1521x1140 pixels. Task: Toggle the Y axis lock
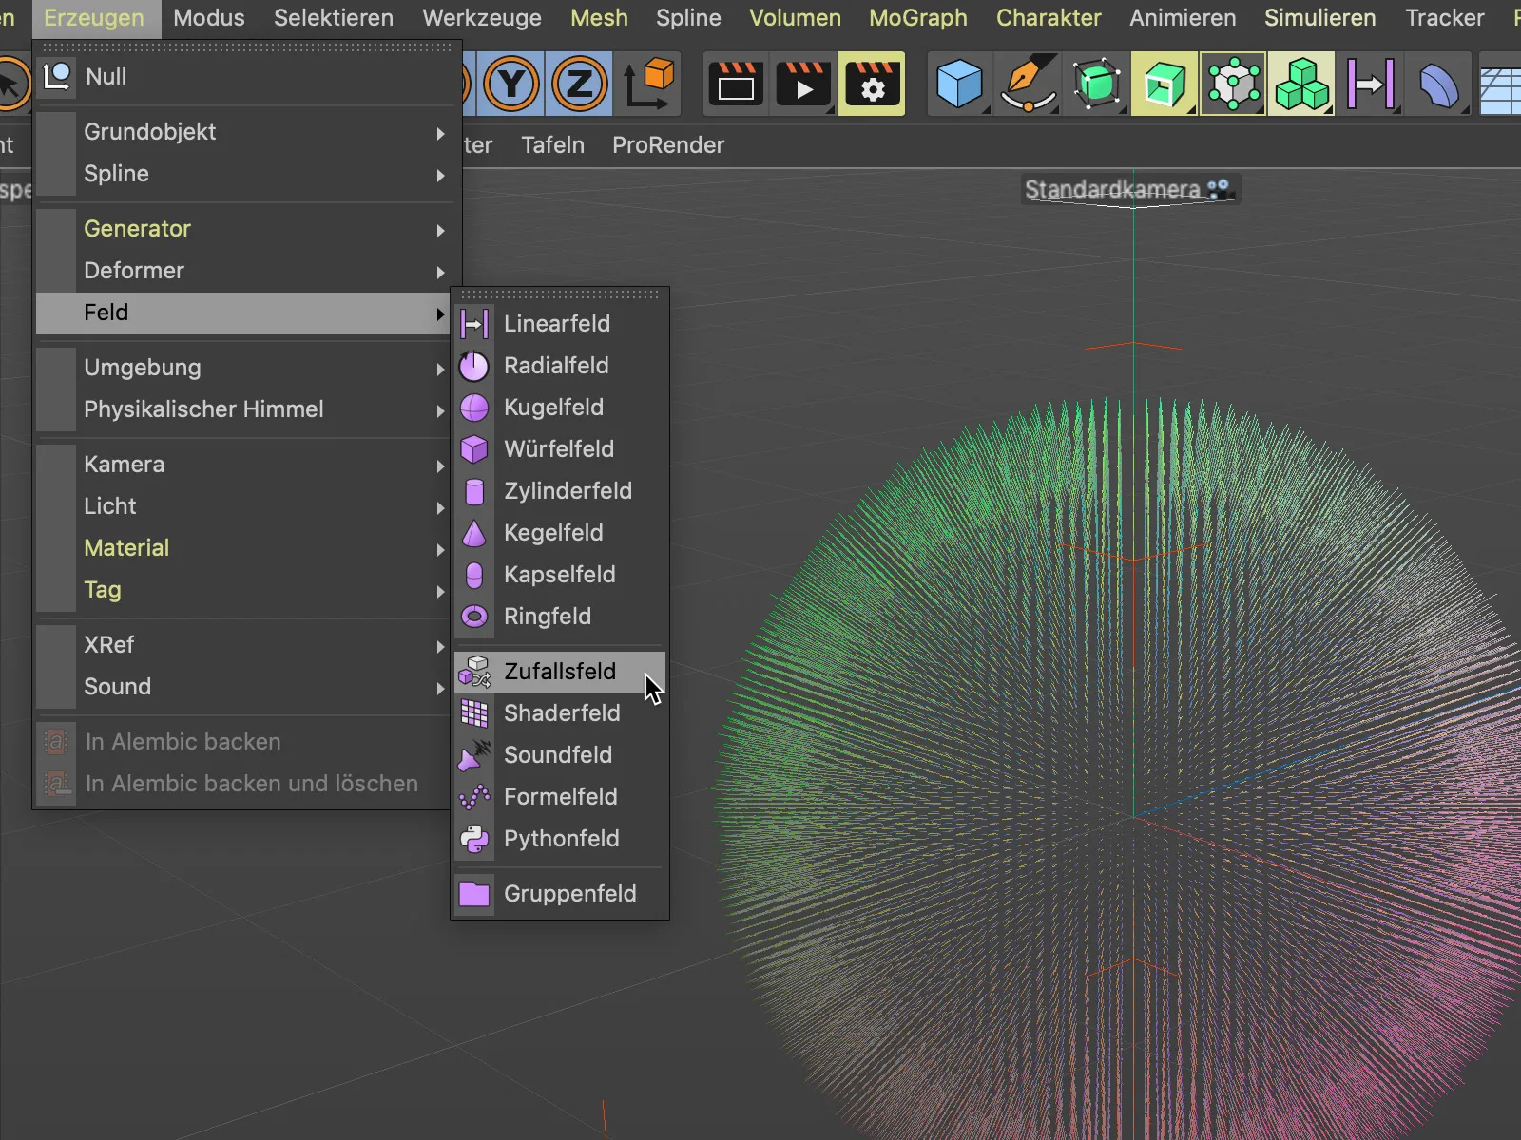tap(511, 85)
